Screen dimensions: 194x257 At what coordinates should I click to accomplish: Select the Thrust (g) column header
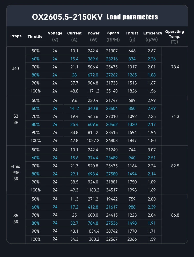pyautogui.click(x=132, y=36)
